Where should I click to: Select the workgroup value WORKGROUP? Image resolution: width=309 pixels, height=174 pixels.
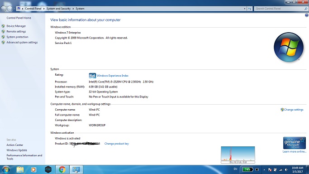[97, 125]
